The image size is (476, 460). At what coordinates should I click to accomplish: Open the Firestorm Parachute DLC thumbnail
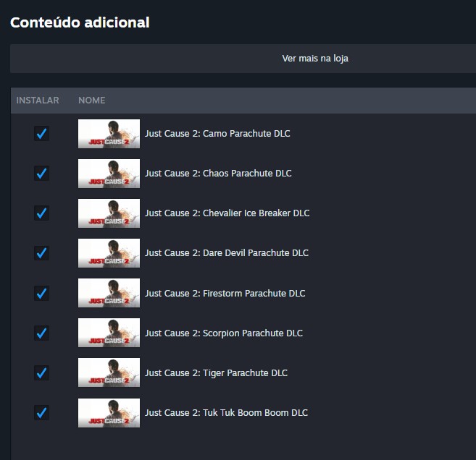(109, 293)
